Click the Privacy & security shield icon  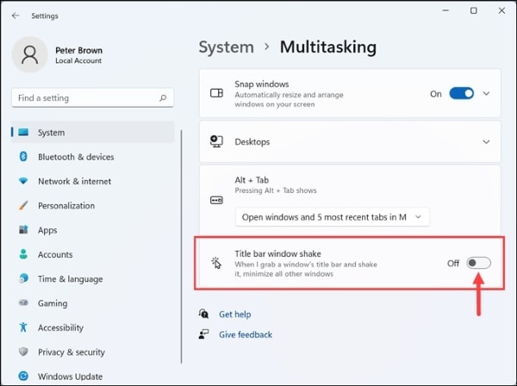pyautogui.click(x=22, y=352)
